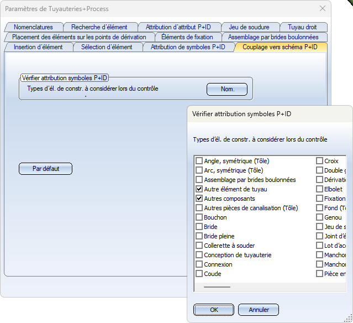Screen dimensions: 353x323
Task: Switch to Éléments de fixation tab
Action: (187, 37)
